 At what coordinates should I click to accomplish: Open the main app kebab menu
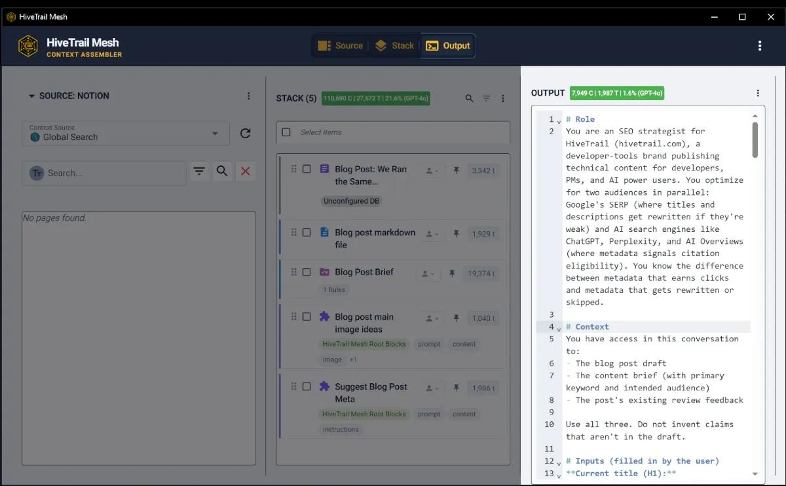pos(759,46)
